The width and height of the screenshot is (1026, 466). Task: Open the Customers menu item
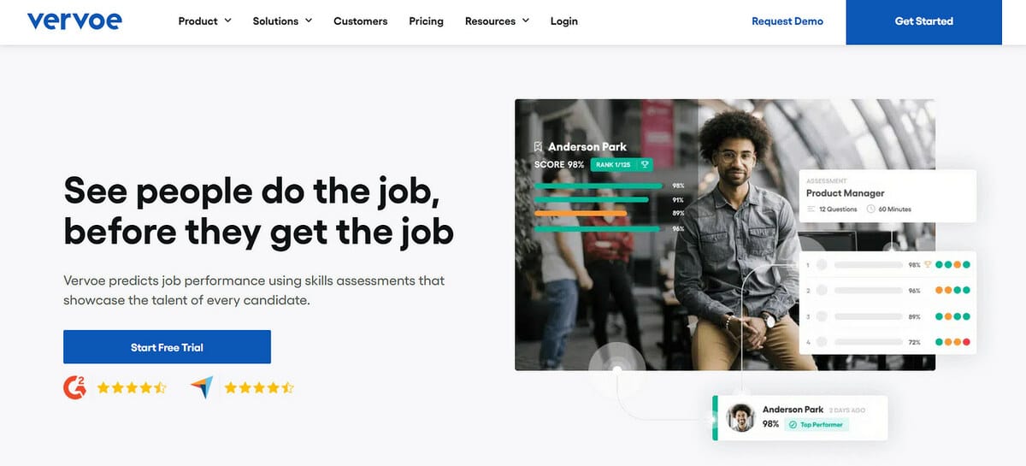pyautogui.click(x=360, y=21)
